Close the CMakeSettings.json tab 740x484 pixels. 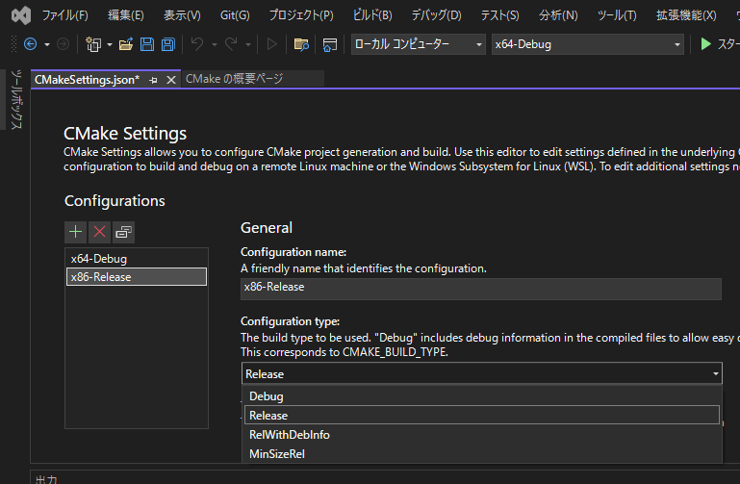tap(171, 80)
